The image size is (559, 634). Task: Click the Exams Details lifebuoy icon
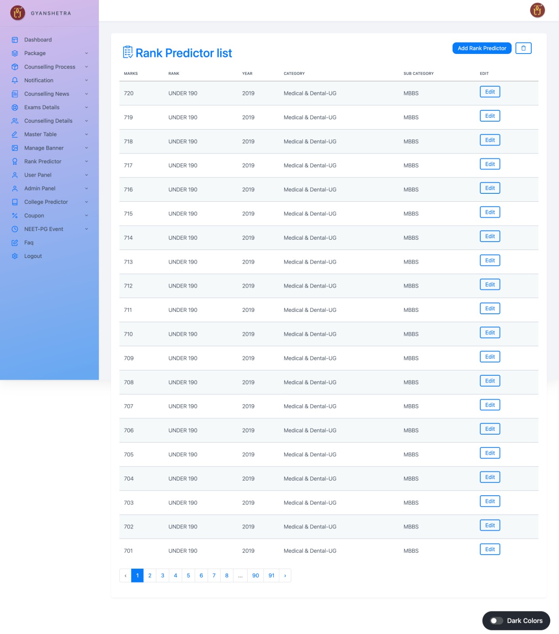pyautogui.click(x=15, y=107)
